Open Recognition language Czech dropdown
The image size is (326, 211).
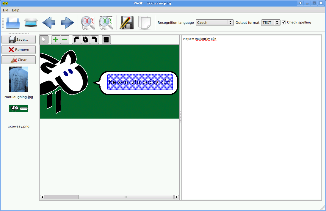tap(214, 23)
